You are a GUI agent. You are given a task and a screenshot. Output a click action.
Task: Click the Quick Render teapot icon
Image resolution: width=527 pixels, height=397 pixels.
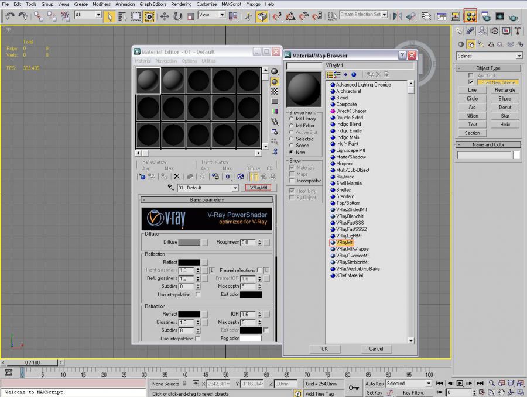(513, 16)
